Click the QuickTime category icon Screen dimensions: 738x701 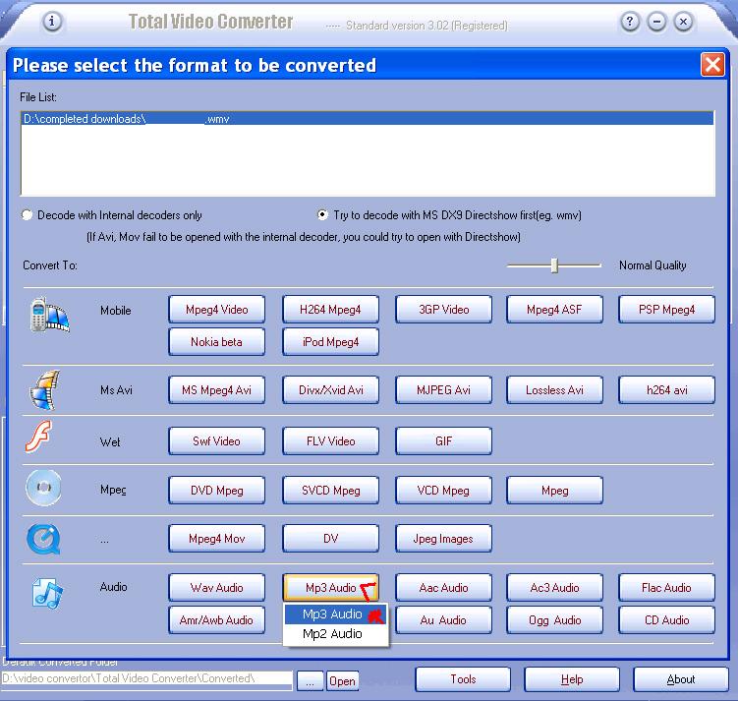43,539
